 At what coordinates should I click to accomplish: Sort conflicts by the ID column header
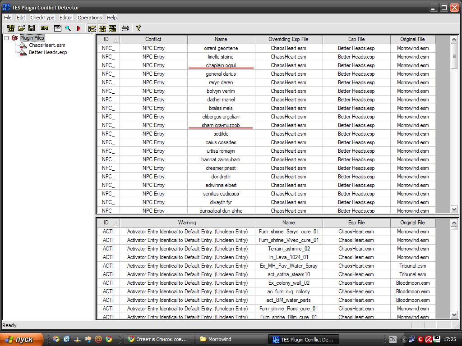tap(108, 40)
